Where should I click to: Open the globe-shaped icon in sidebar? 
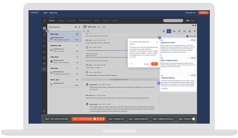[x=44, y=64]
